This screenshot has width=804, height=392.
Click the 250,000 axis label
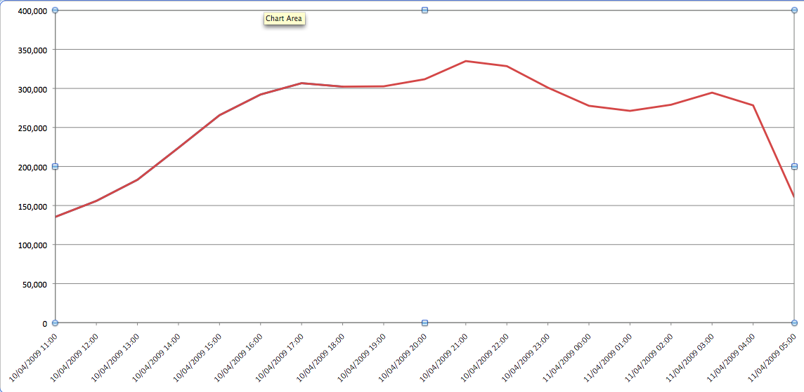(32, 128)
